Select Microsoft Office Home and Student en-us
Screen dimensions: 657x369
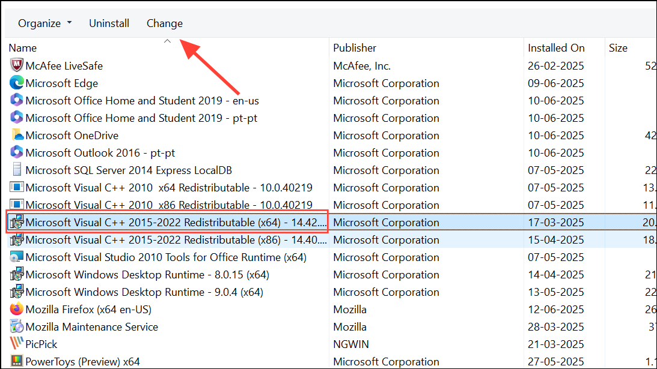[x=142, y=101]
